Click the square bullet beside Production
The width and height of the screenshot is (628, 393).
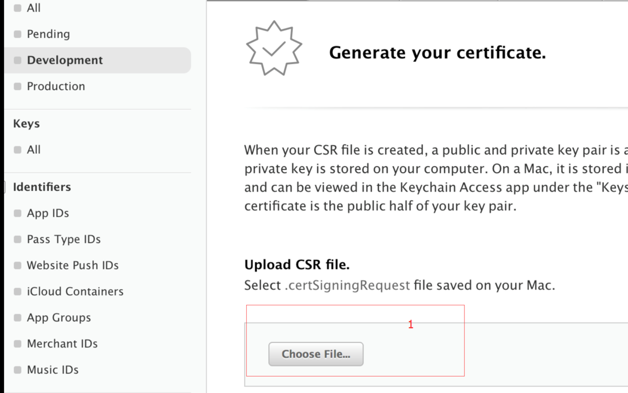tap(18, 86)
